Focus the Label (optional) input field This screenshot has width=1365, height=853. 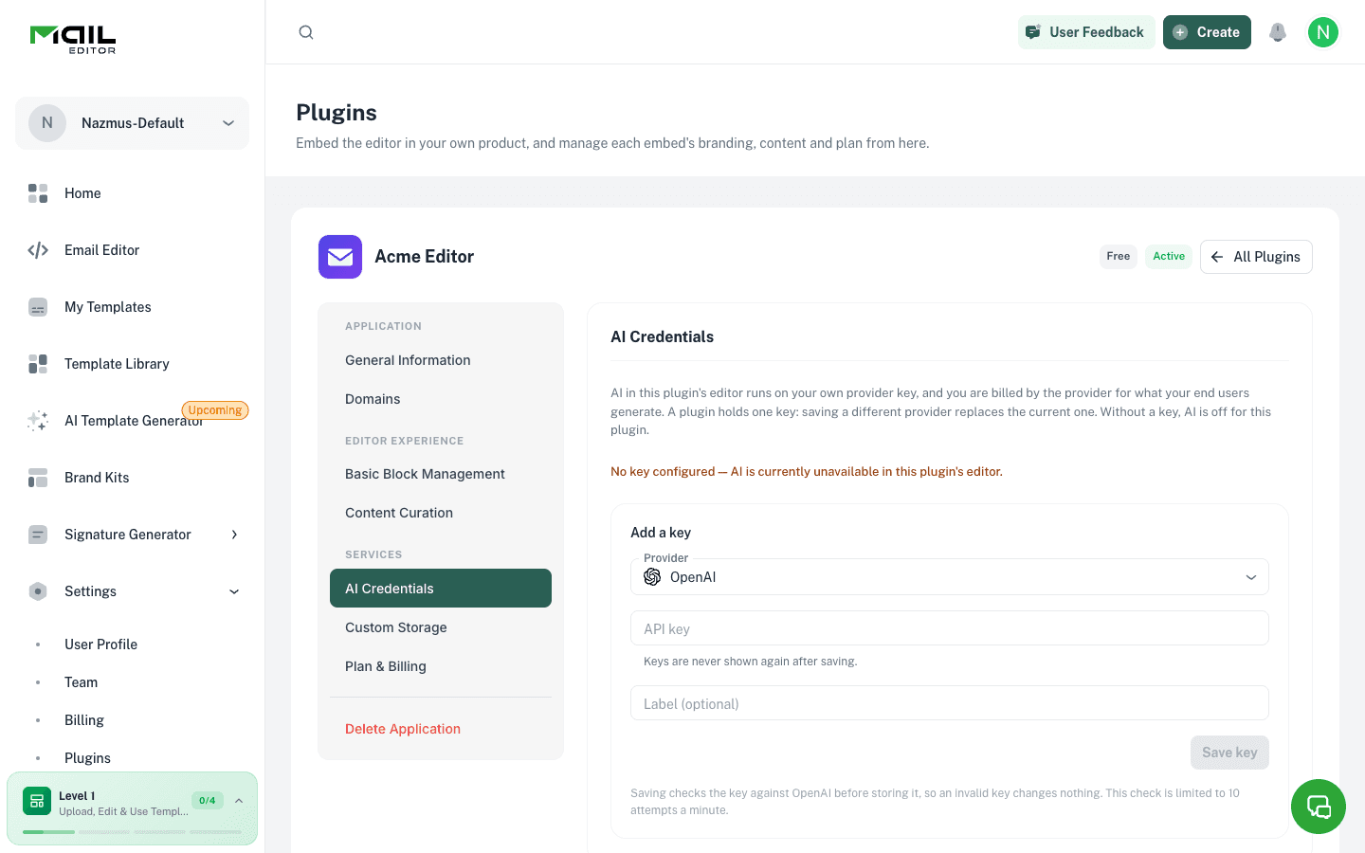coord(950,703)
